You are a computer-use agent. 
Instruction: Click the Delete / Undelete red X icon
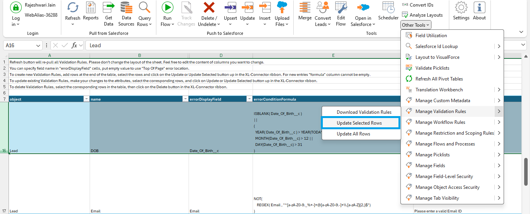click(x=209, y=8)
